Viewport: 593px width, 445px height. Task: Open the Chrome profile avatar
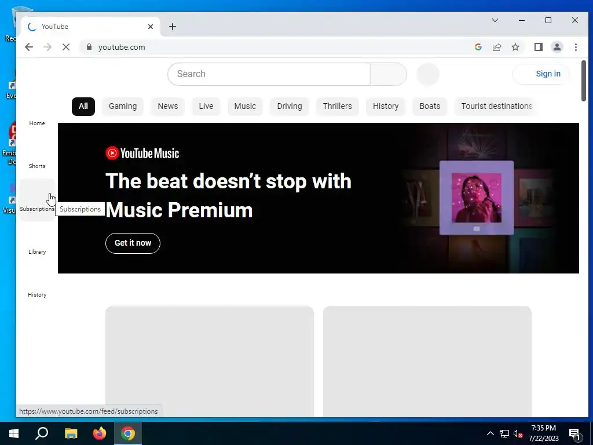557,47
